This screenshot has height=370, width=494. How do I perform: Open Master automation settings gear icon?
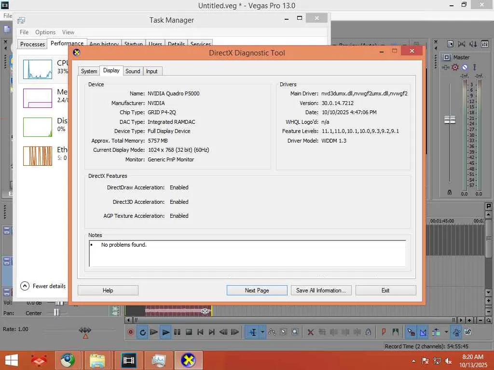455,67
